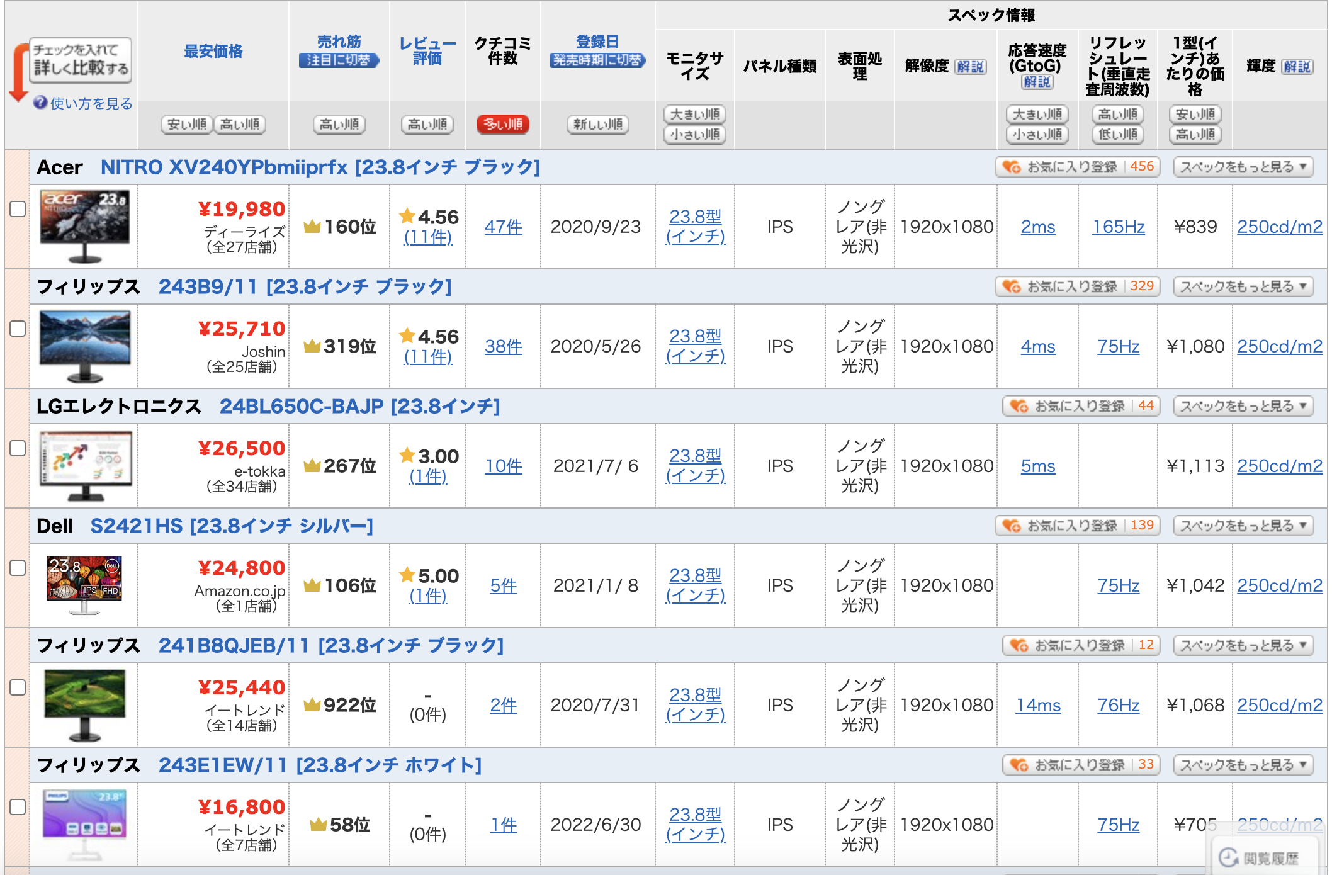Check the Philips 243B9/11 compare checkbox

tap(18, 329)
